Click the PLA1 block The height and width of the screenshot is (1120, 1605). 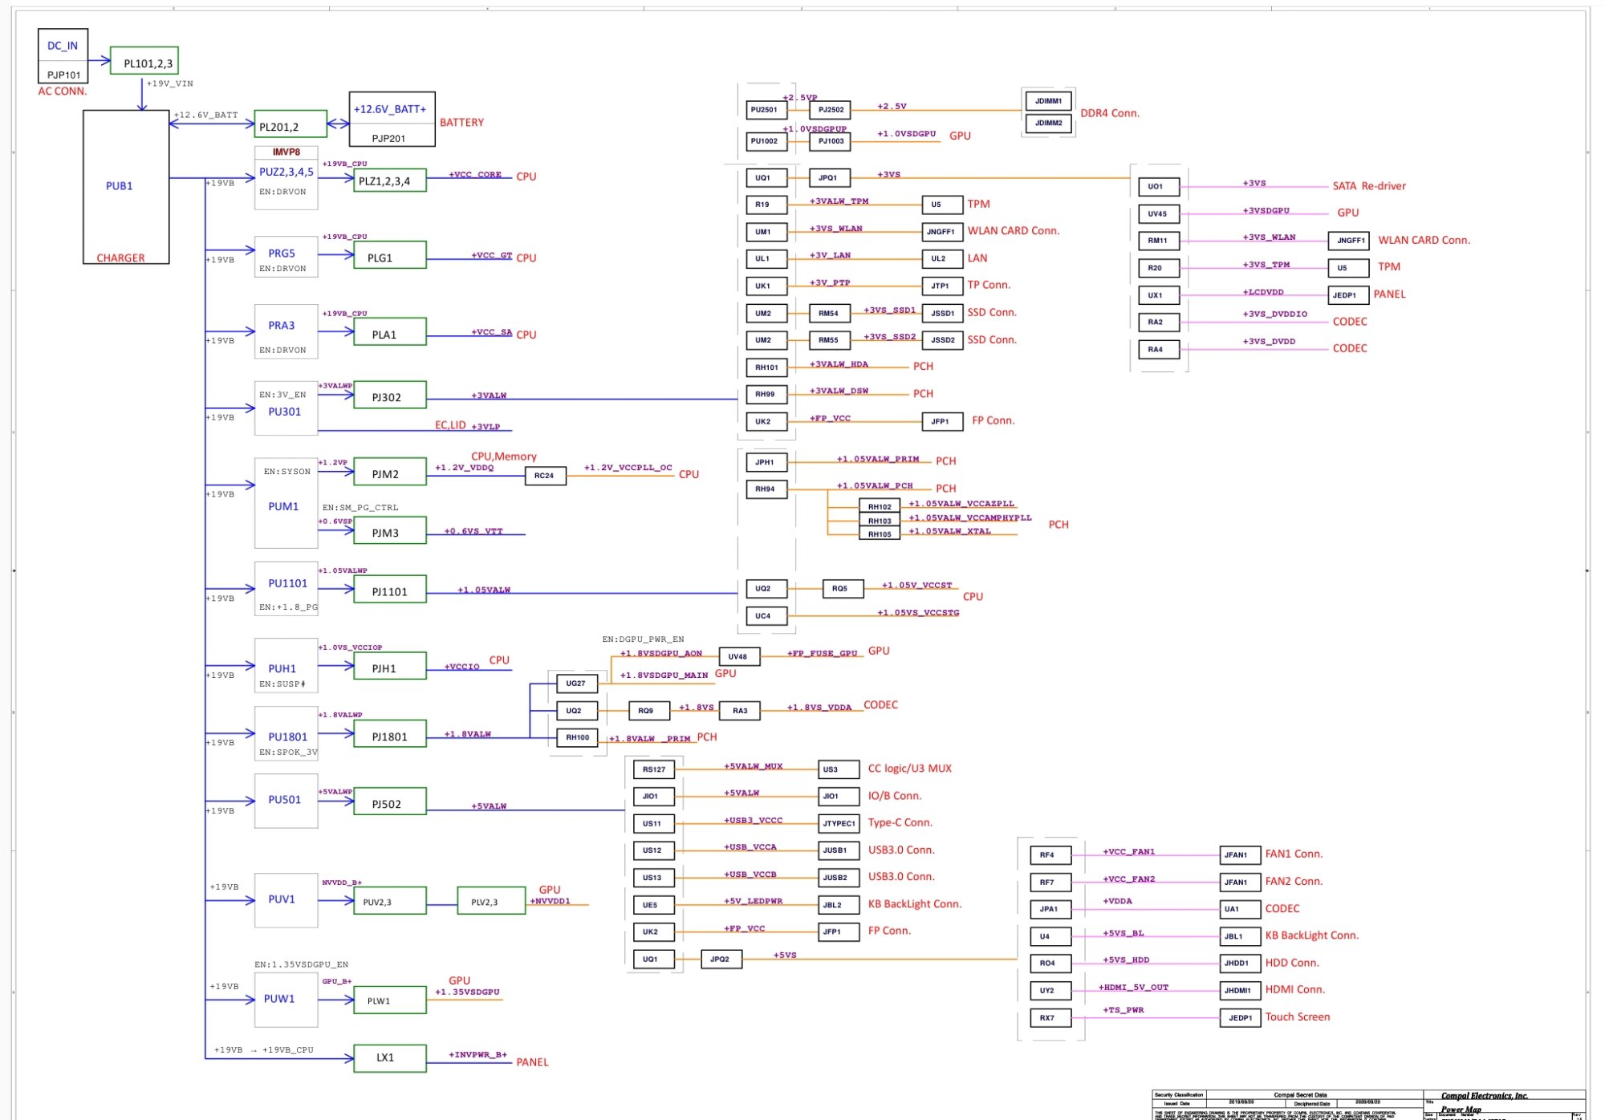pos(390,332)
